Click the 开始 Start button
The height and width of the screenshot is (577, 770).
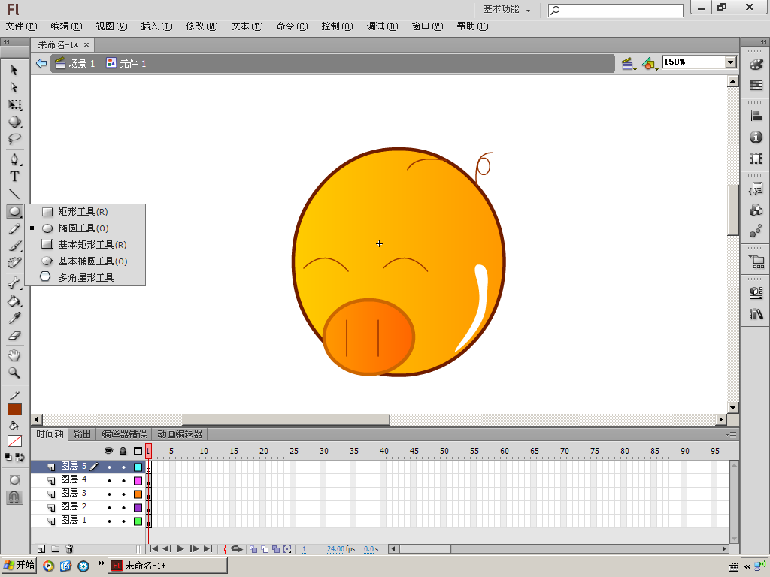(x=20, y=566)
